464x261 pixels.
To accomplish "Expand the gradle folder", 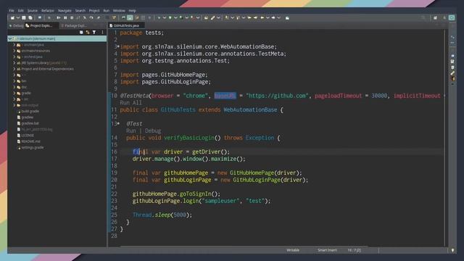I will click(x=14, y=93).
